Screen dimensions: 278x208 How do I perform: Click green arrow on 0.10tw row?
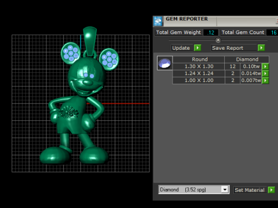[265, 66]
